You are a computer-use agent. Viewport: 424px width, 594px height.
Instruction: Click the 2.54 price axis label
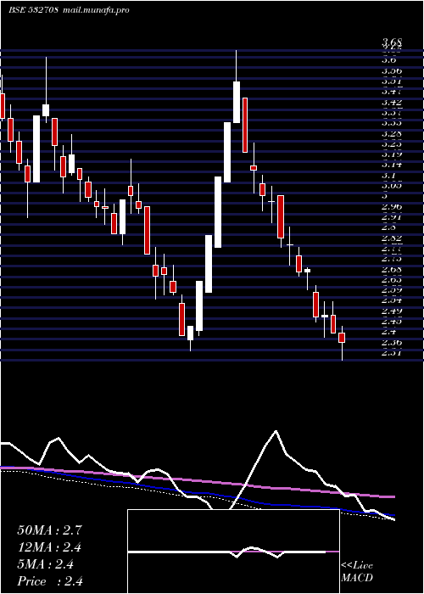pyautogui.click(x=392, y=301)
